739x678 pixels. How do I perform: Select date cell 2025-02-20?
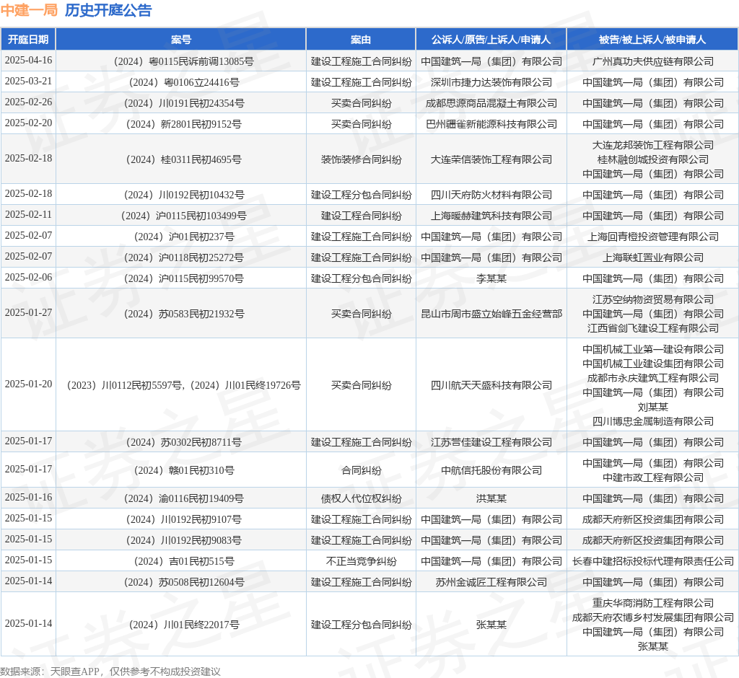click(28, 123)
